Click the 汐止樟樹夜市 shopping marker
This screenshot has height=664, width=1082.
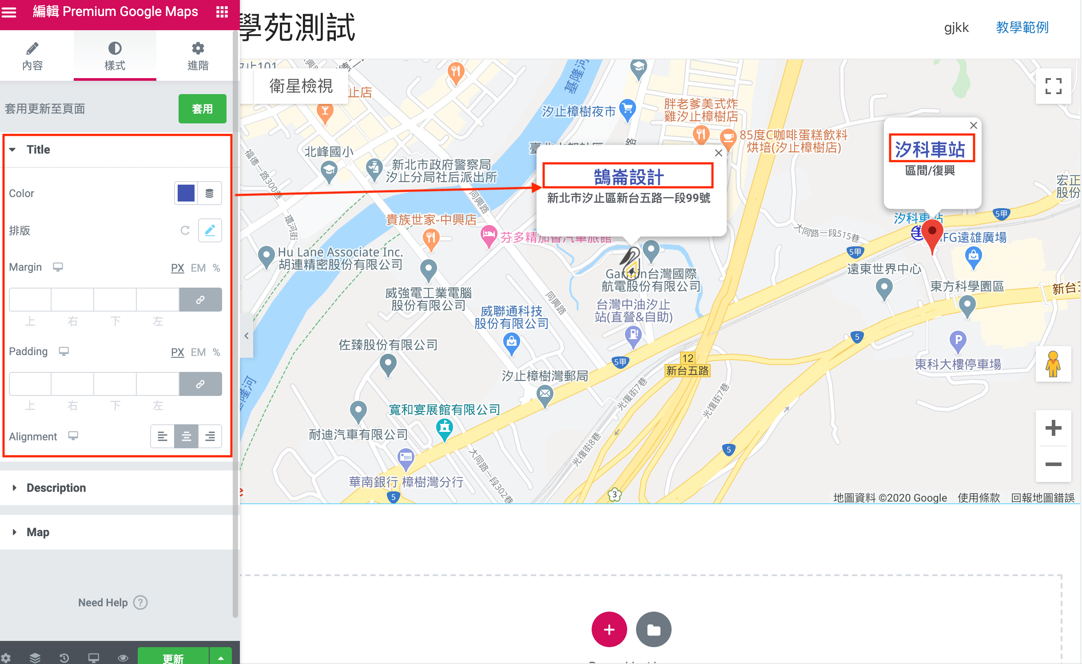[627, 110]
